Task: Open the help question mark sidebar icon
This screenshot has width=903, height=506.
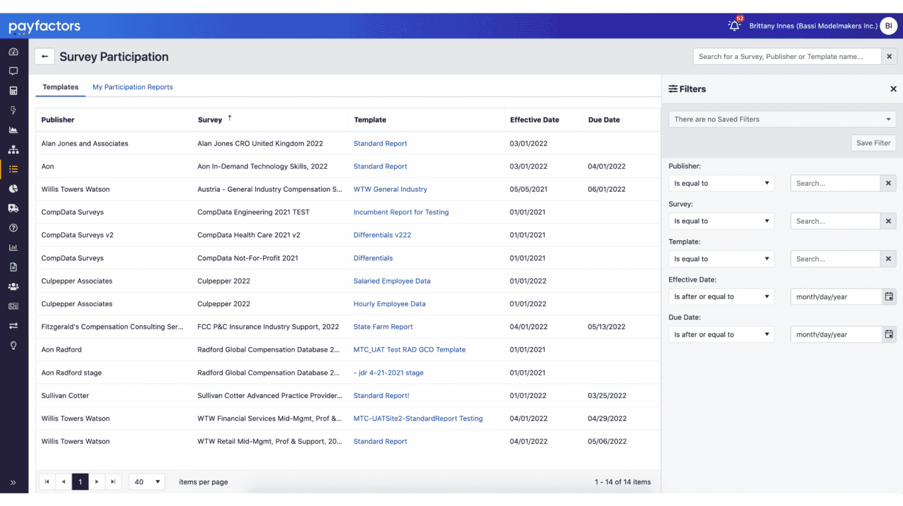Action: (13, 228)
